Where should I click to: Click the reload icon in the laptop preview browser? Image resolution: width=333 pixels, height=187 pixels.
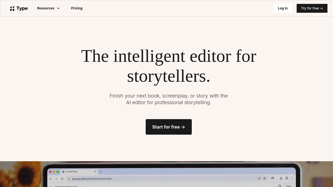coord(62,179)
